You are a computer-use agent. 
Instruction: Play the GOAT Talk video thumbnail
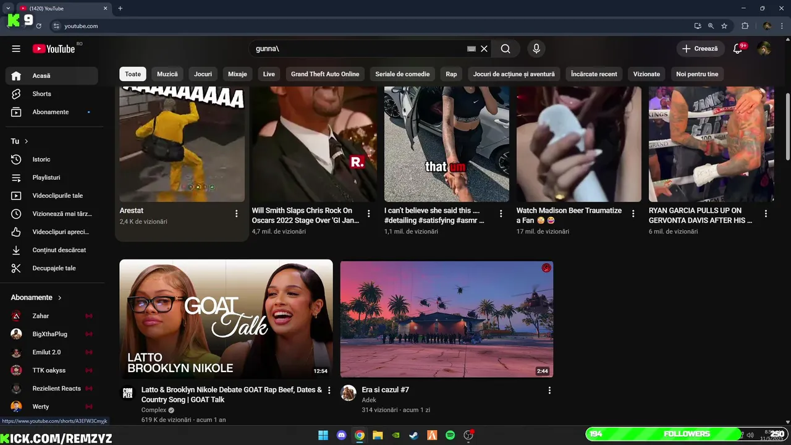(x=226, y=319)
